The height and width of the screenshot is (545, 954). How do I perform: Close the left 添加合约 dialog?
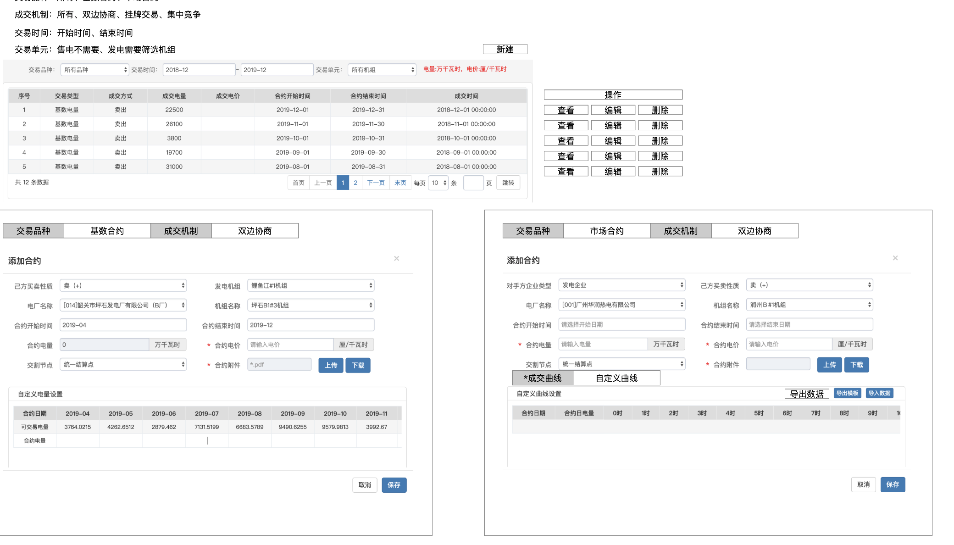(x=397, y=259)
